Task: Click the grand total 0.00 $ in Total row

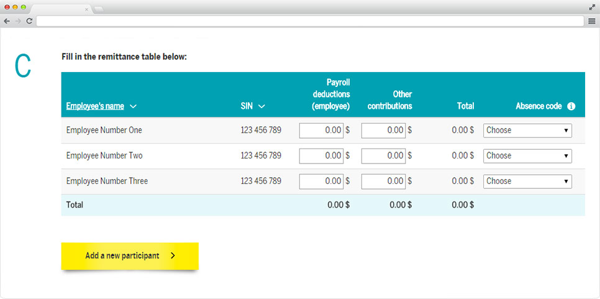Action: pos(463,205)
